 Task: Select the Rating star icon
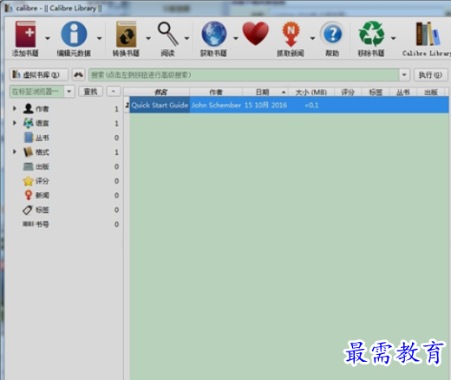[29, 181]
